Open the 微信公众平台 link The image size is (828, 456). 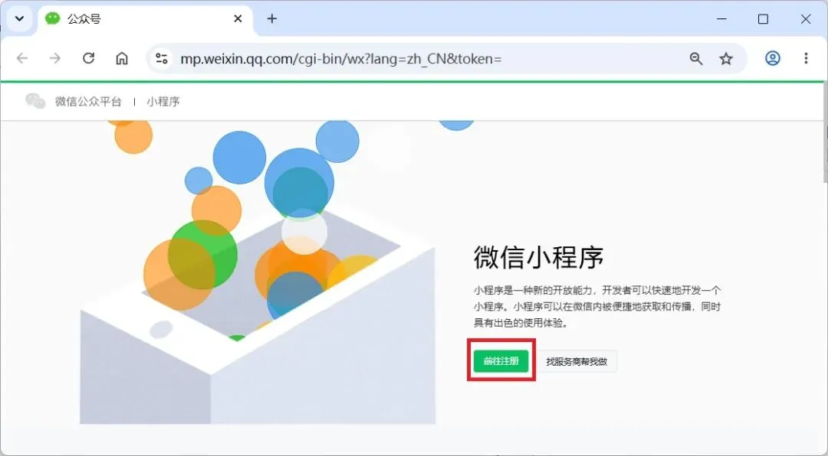pos(88,101)
